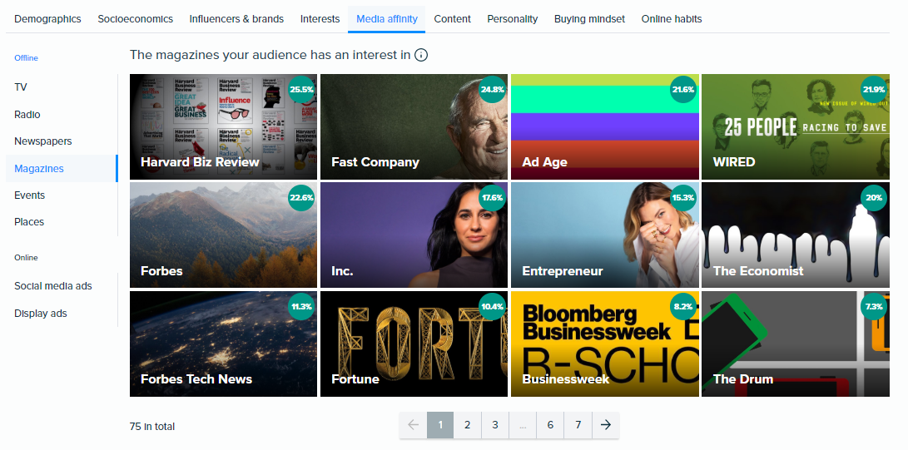Screen dimensions: 908x450
Task: Open The Drum magazine card
Action: coord(795,344)
